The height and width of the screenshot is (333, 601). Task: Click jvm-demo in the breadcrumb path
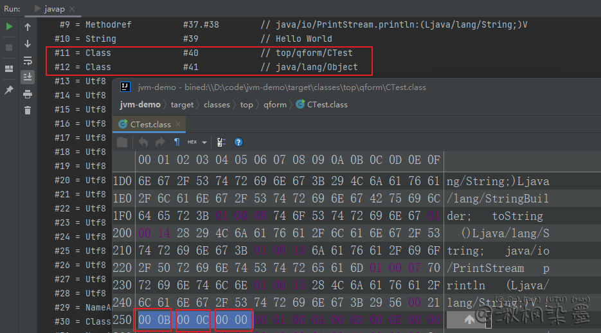(x=140, y=105)
